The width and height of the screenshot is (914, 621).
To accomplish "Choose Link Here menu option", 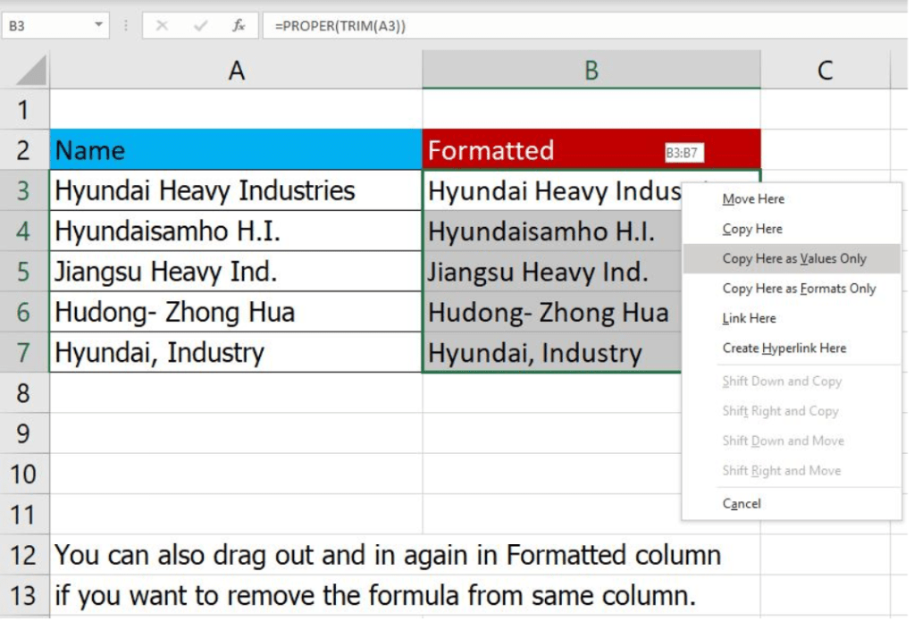I will point(749,318).
